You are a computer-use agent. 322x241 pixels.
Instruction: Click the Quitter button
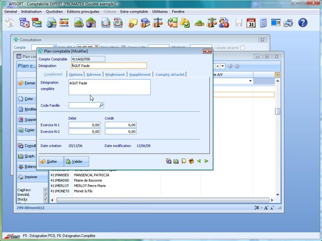tap(51, 162)
